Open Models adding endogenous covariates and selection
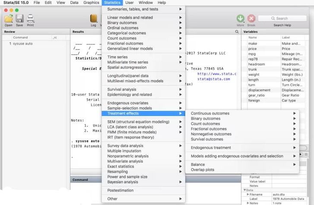Screen dimensions: 314x205 click(x=242, y=156)
